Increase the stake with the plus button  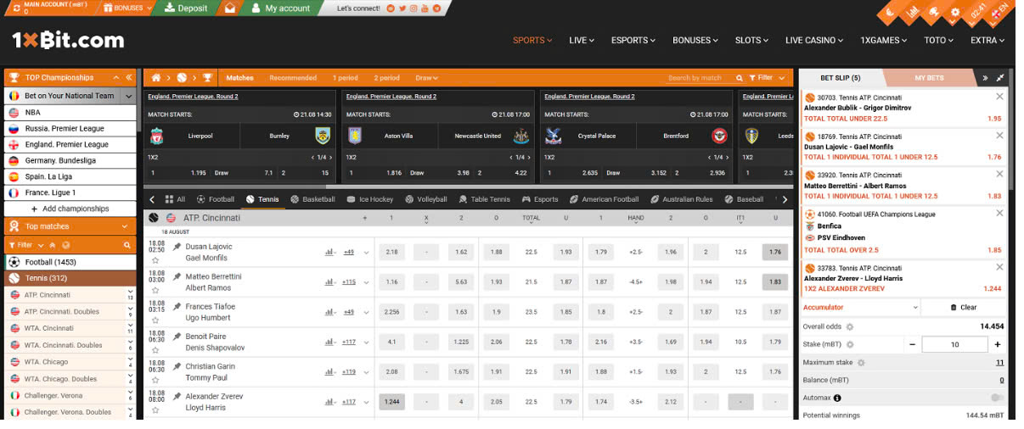coord(997,344)
